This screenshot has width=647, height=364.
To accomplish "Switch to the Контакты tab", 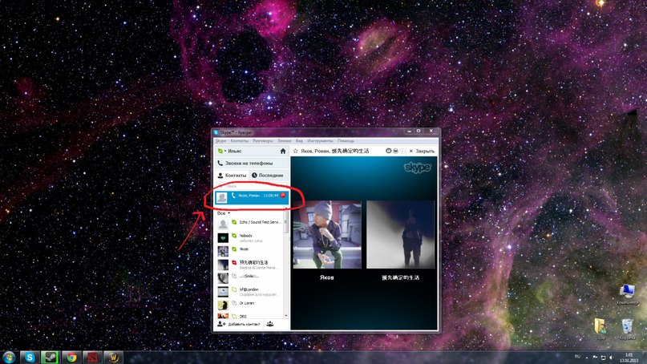I will point(232,176).
